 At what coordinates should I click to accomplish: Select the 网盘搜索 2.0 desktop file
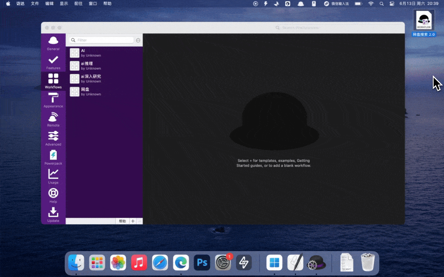pyautogui.click(x=424, y=23)
